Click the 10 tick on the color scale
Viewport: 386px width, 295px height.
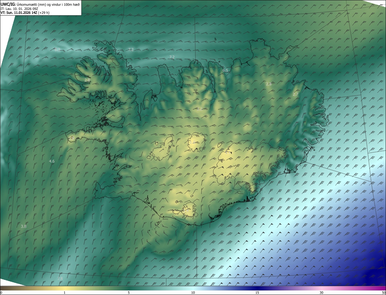(193, 293)
